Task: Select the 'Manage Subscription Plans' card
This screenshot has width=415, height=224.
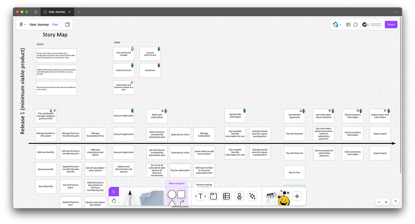Action: pyautogui.click(x=95, y=135)
